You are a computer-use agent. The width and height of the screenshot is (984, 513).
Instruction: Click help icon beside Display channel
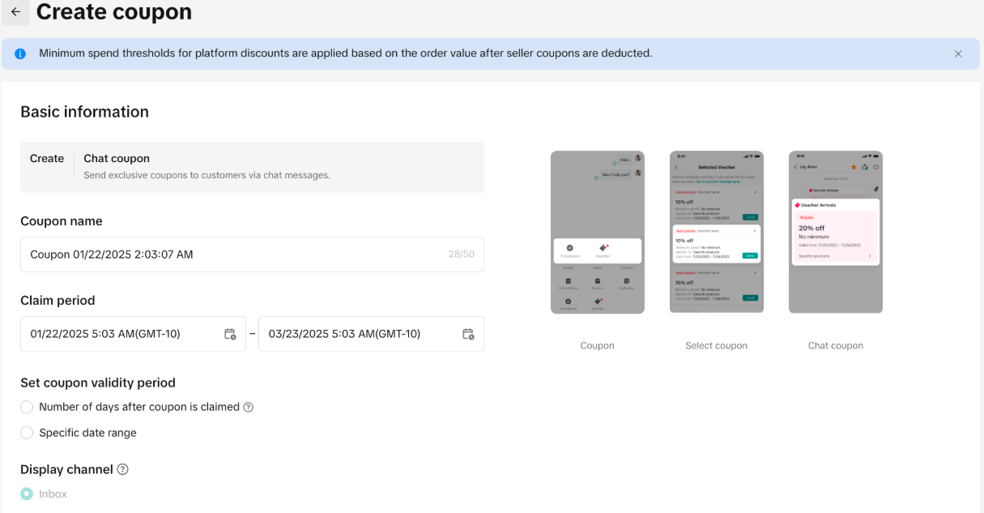[123, 469]
